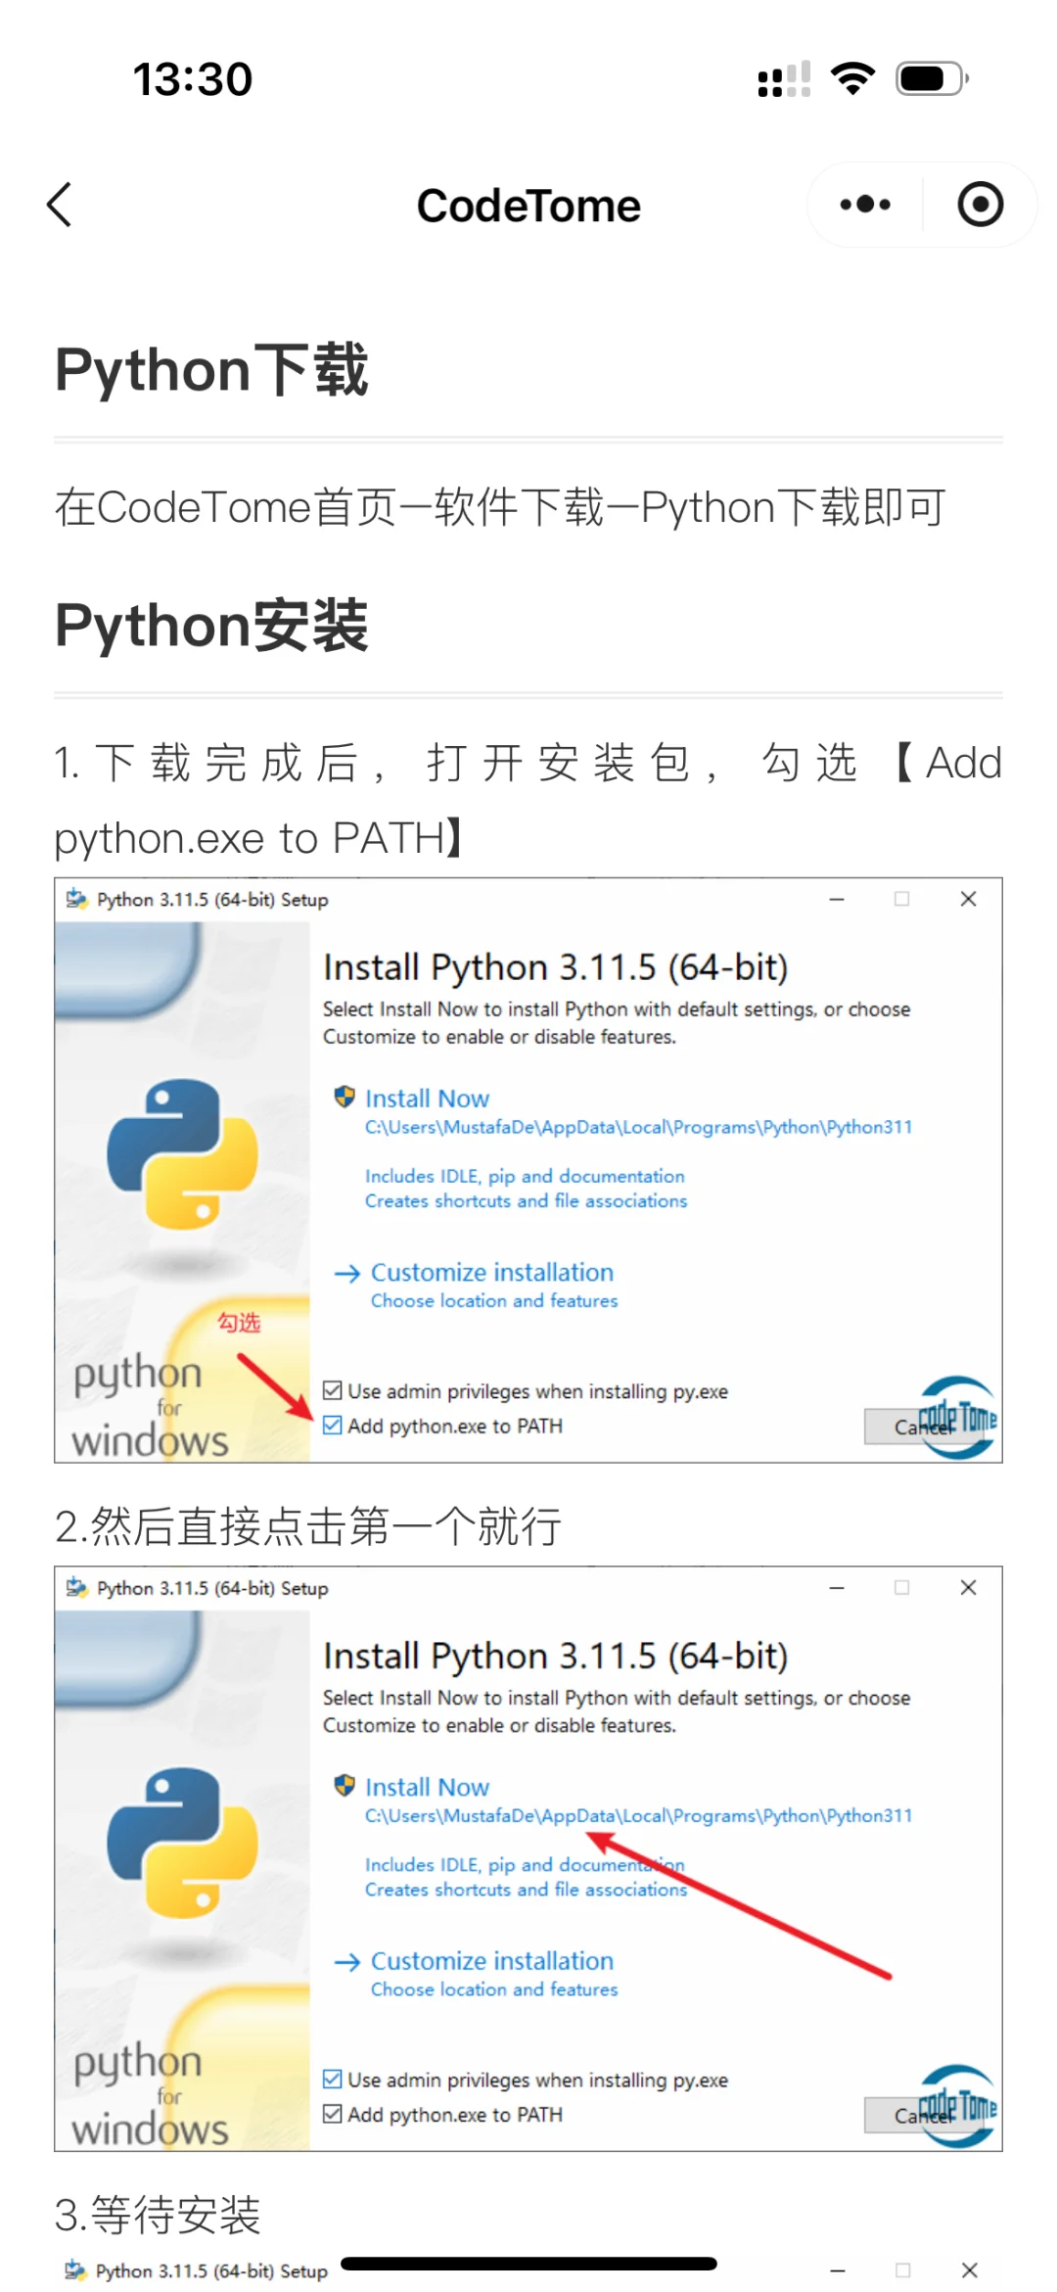1057x2292 pixels.
Task: Toggle second "Use admin privileges" checkbox
Action: [x=333, y=2079]
